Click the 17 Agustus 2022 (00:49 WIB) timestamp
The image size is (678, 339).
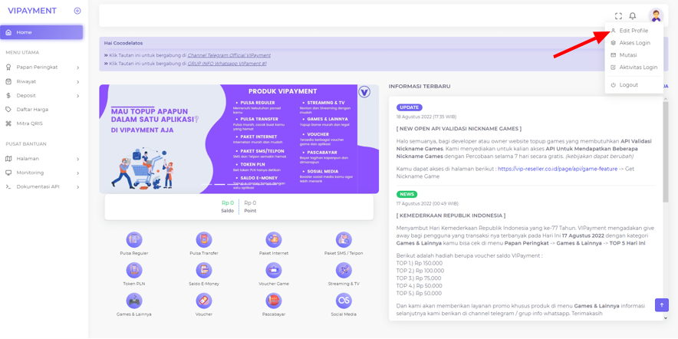coord(427,203)
